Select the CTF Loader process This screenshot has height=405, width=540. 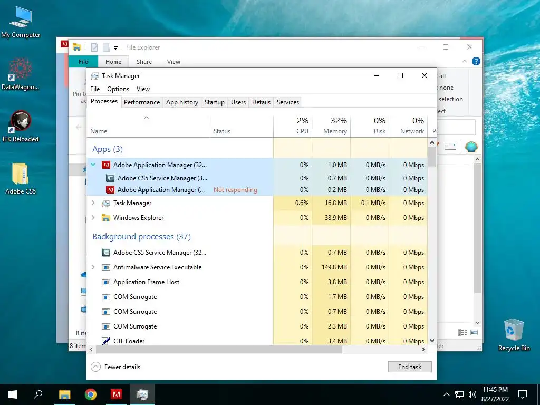pyautogui.click(x=257, y=341)
